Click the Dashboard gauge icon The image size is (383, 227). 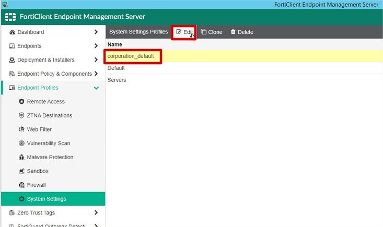click(x=12, y=32)
